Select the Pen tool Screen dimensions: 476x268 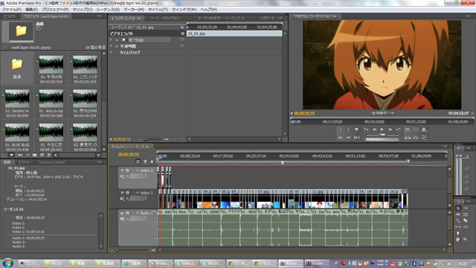(458, 233)
